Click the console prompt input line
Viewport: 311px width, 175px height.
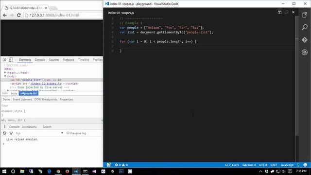click(x=53, y=144)
